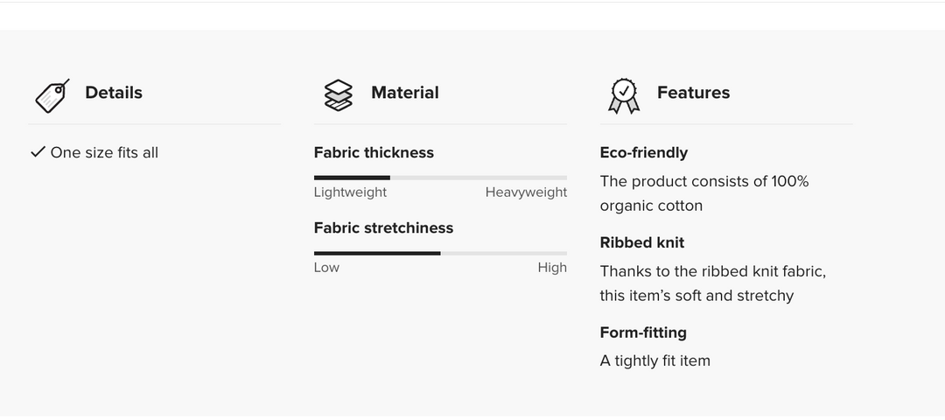This screenshot has height=420, width=945.
Task: Click the Fabric stretchiness indicator bar
Action: point(440,253)
